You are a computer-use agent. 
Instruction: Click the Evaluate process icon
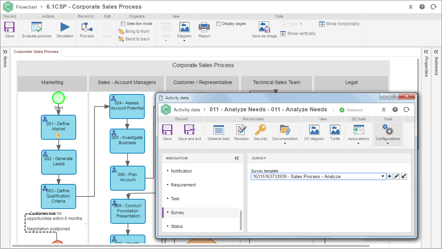36,27
